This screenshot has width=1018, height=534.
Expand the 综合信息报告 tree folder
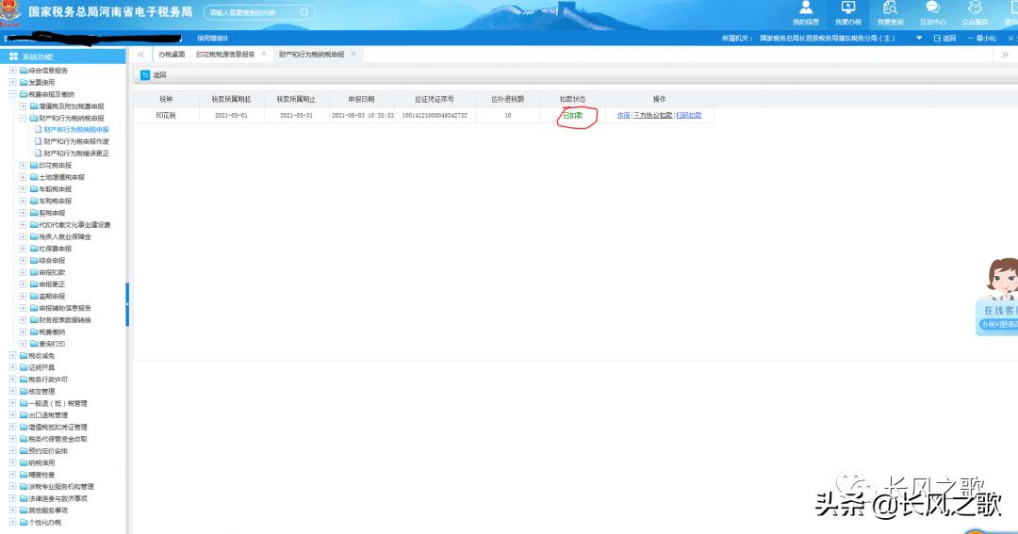[12, 71]
